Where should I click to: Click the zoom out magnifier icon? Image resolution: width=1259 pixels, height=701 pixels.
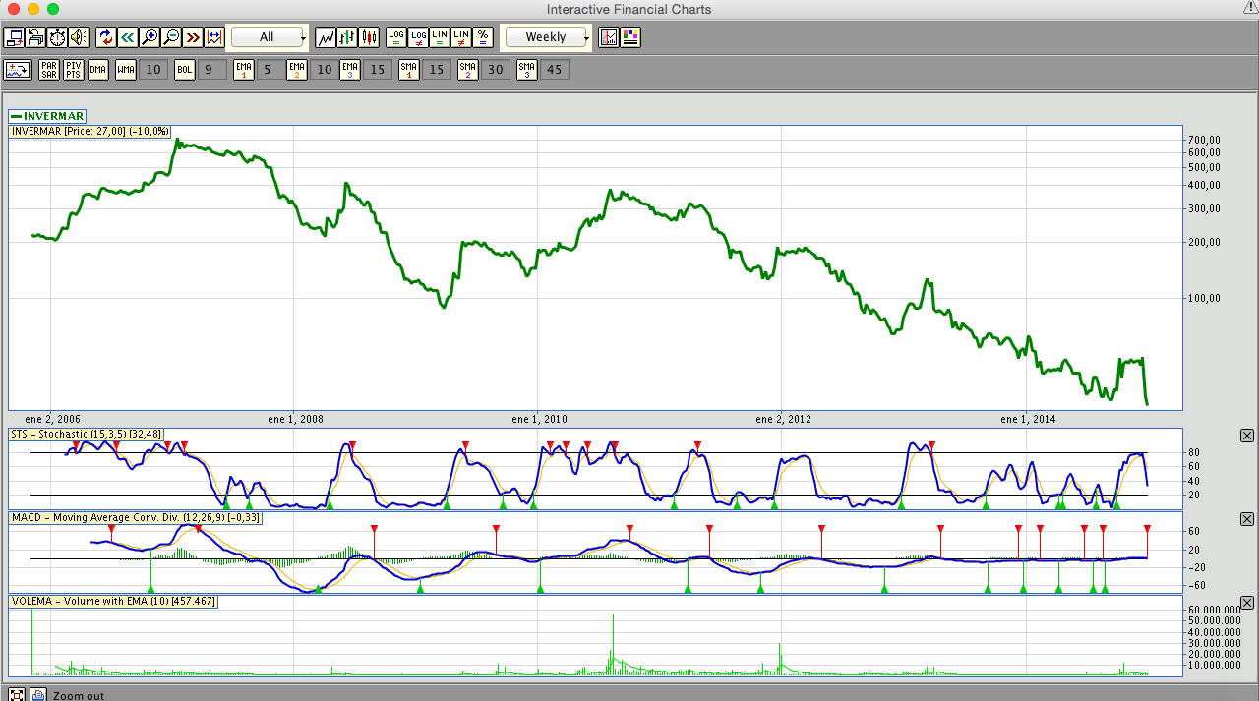click(x=171, y=37)
